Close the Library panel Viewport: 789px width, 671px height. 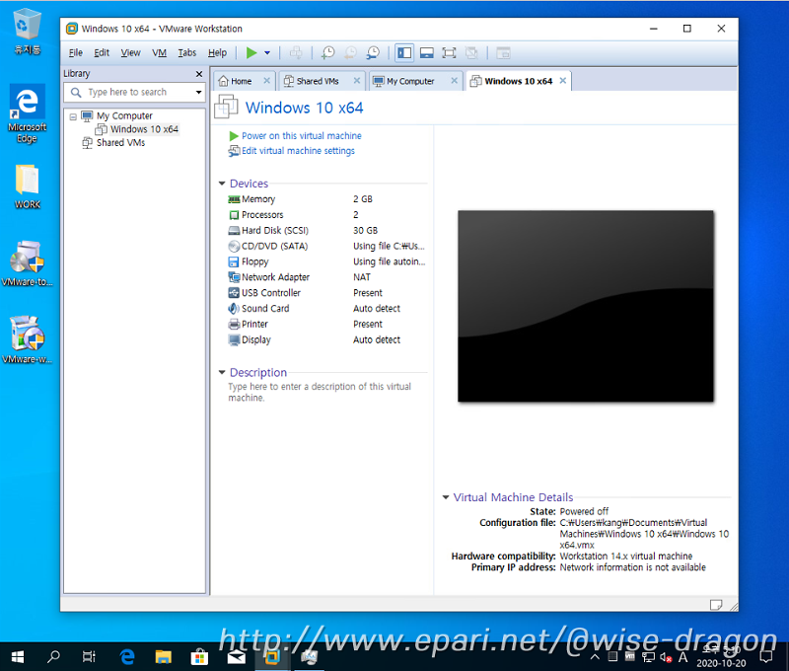coord(199,74)
